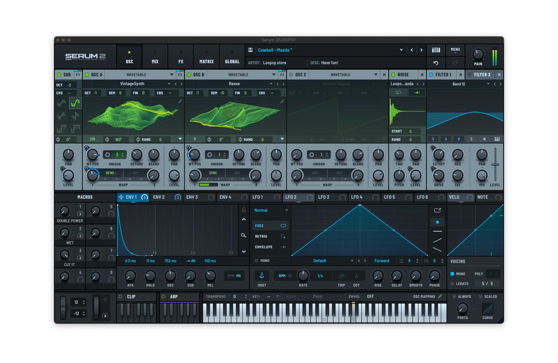Open the preset browser icon beside MENU
Screen dimensions: 558x363
(x=436, y=50)
